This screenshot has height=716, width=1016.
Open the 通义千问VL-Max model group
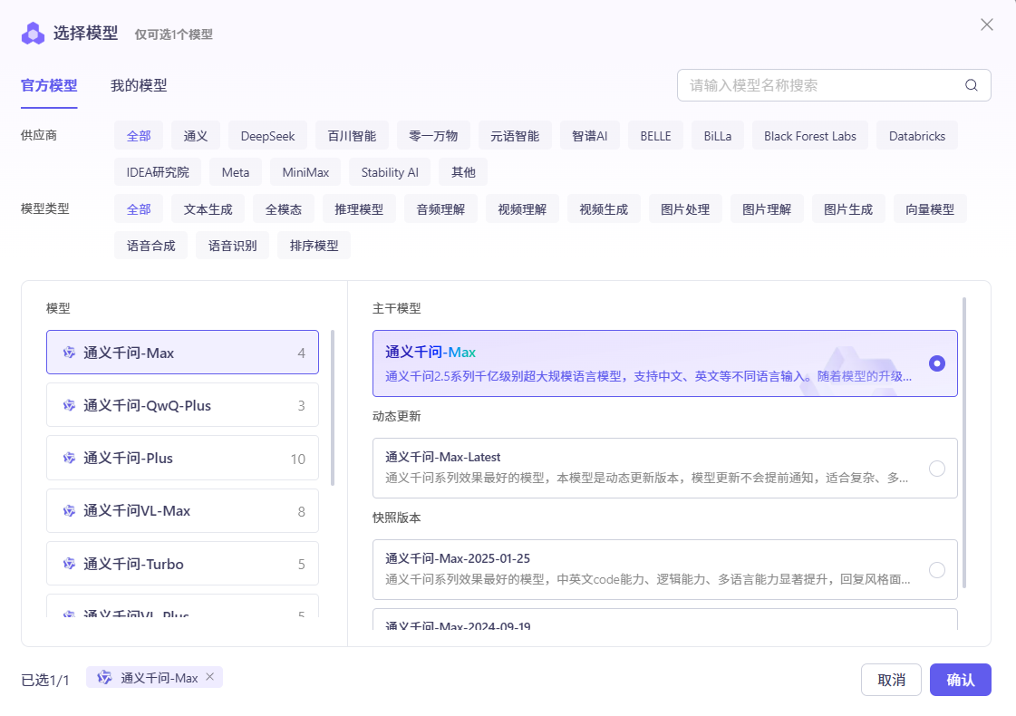[x=183, y=510]
